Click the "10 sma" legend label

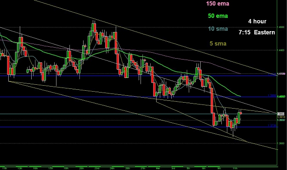pos(218,29)
